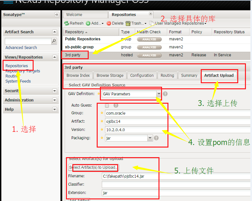Open the Advanced Search link
The height and width of the screenshot is (201, 252).
21,48
